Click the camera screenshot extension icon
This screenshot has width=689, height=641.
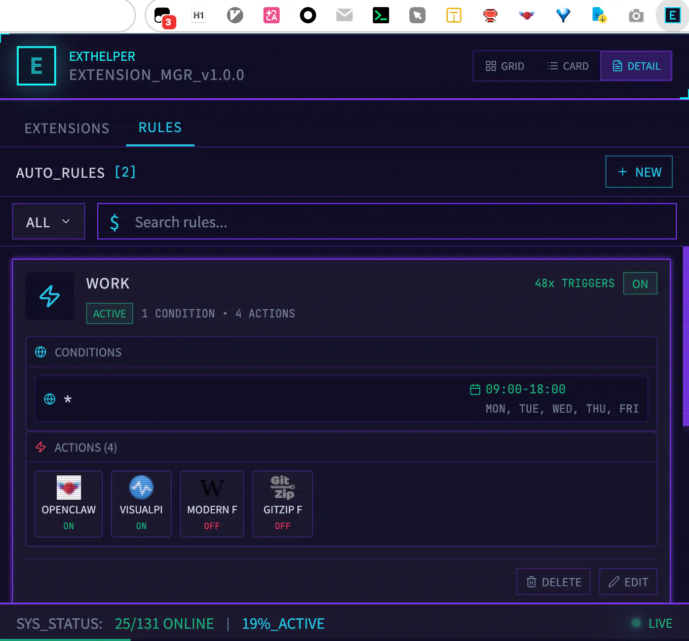coord(636,16)
